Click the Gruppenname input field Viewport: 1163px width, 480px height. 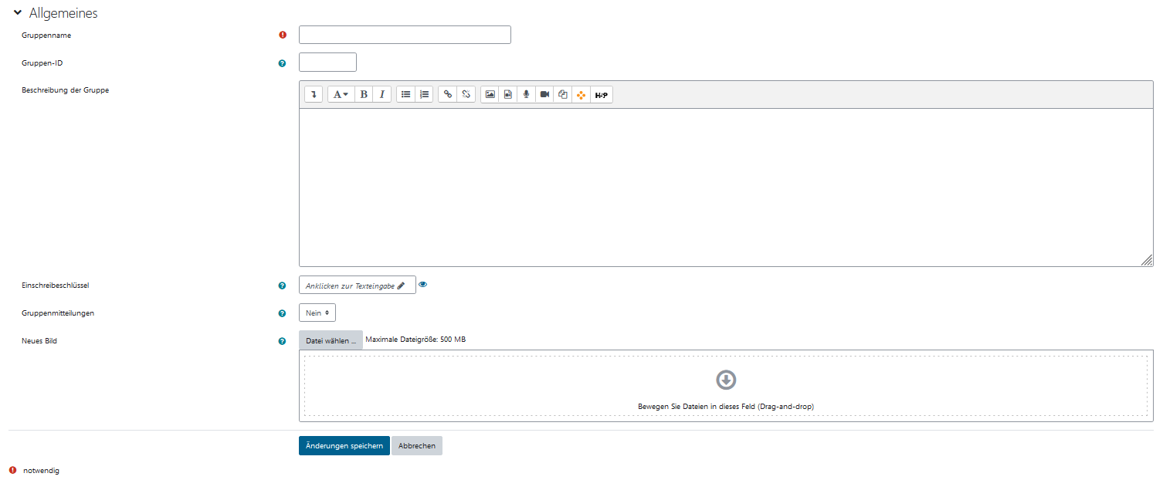(405, 35)
